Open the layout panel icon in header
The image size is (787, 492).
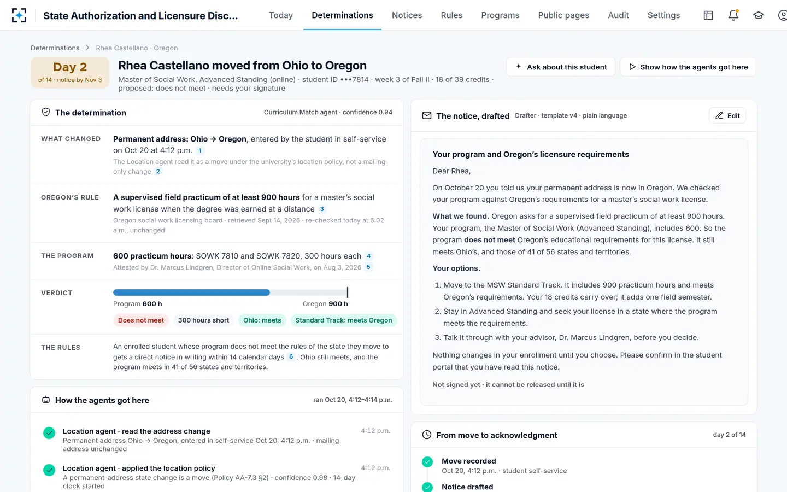pyautogui.click(x=708, y=15)
